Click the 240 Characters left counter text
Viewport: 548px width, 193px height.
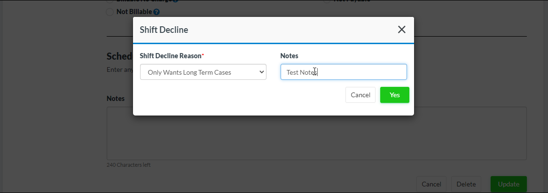pos(128,165)
